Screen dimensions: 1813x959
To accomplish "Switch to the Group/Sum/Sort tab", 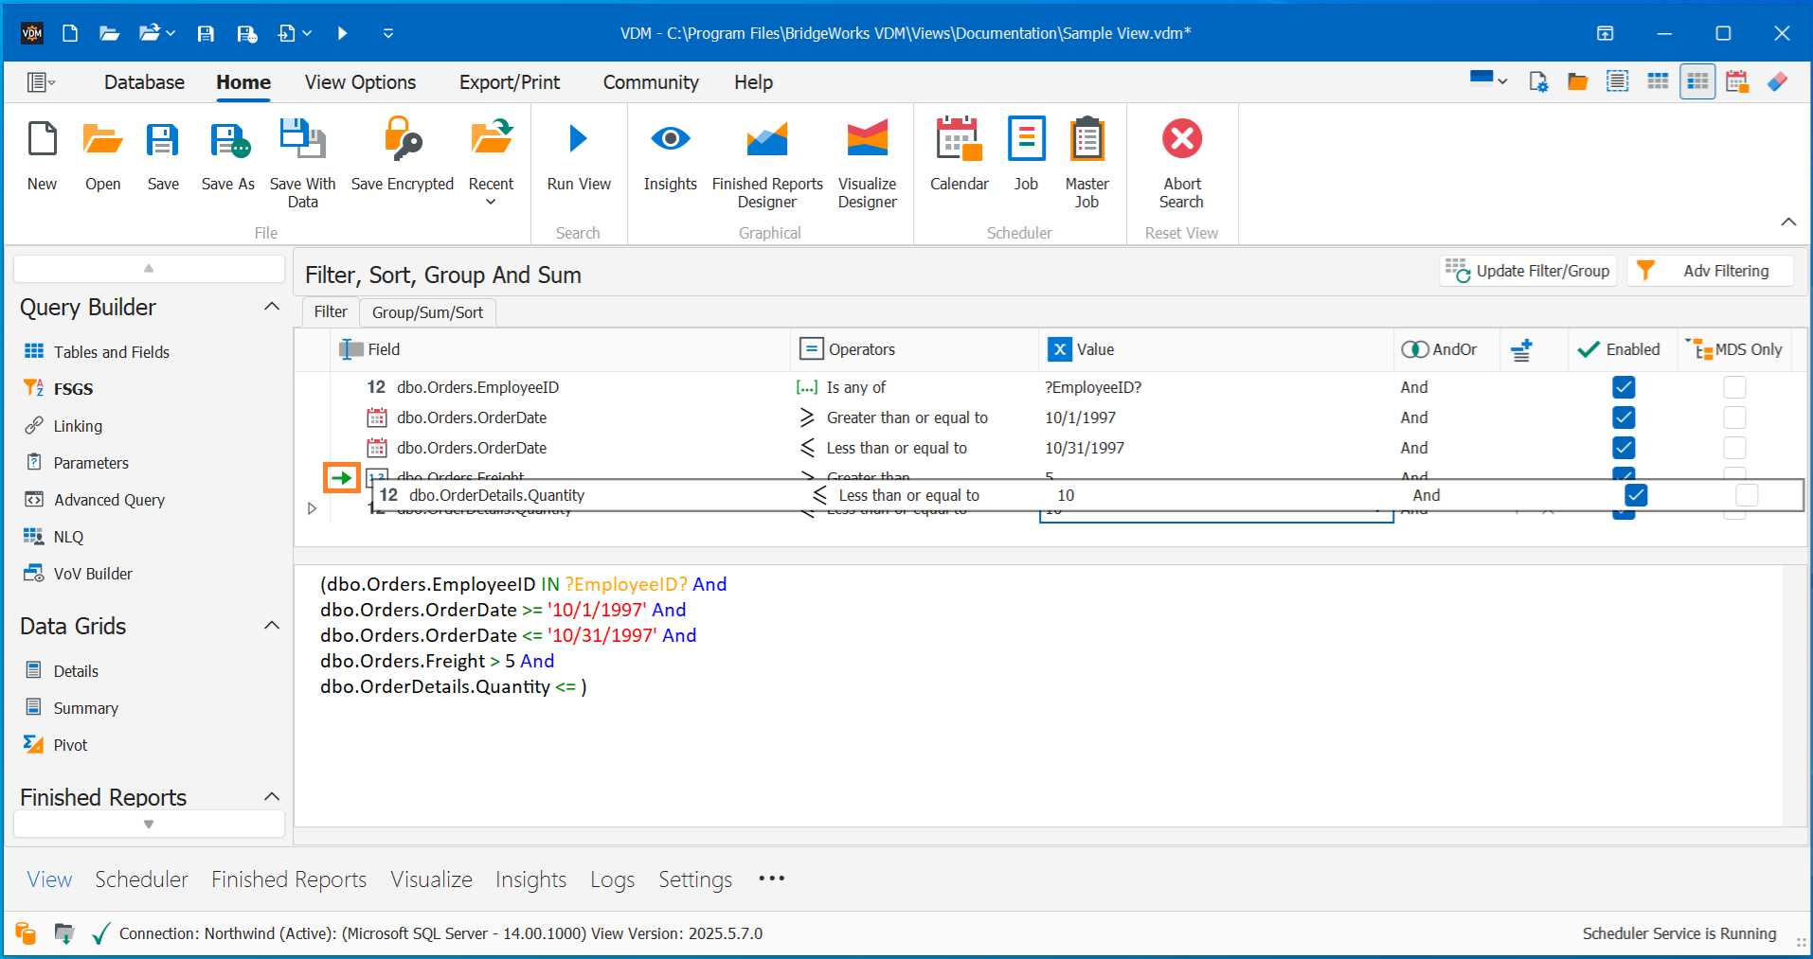I will pos(427,311).
